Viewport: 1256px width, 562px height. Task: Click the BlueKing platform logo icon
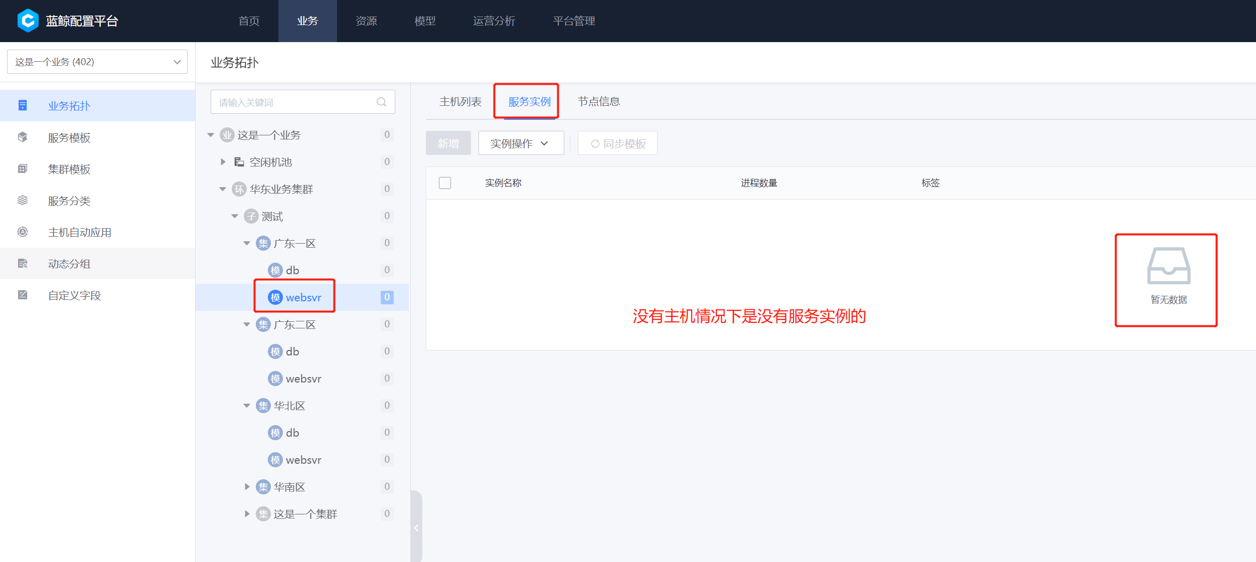tap(28, 21)
